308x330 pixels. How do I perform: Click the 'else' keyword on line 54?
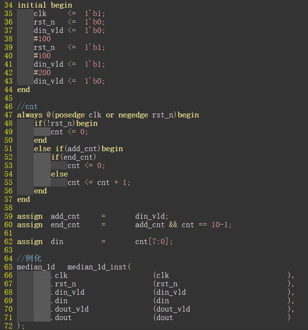point(59,174)
